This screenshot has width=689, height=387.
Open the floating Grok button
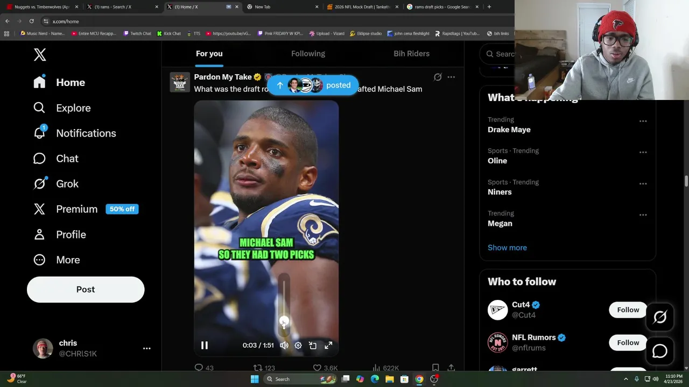click(660, 317)
